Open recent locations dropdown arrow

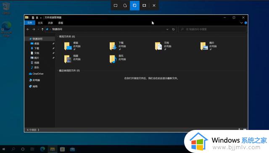coord(38,29)
